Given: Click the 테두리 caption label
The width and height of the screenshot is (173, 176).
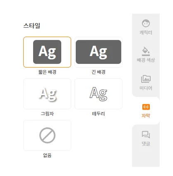Looking at the screenshot, I should tap(99, 114).
